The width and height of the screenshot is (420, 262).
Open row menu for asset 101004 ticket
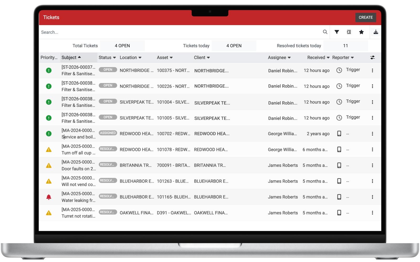372,102
